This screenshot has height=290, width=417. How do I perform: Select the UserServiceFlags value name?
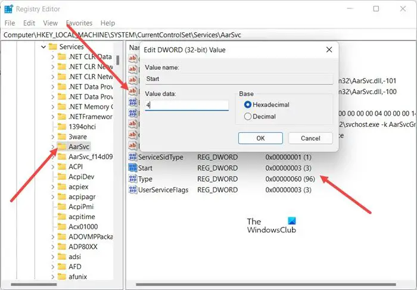click(x=163, y=190)
